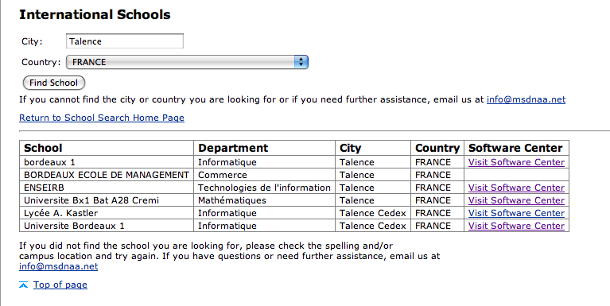Click the Find School button
The height and width of the screenshot is (306, 610).
(x=54, y=83)
